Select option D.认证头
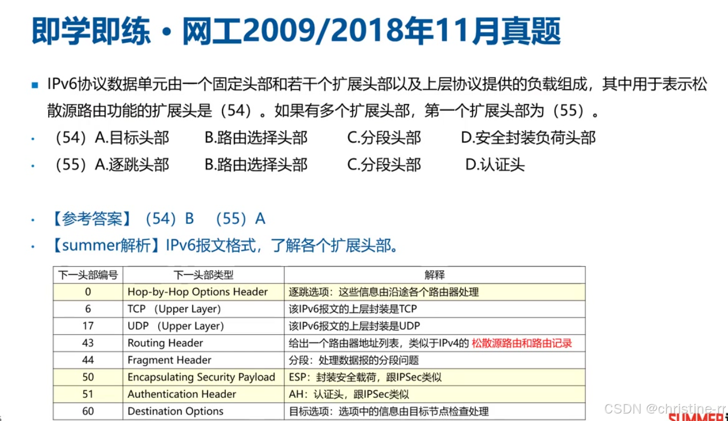The image size is (728, 421). point(495,164)
